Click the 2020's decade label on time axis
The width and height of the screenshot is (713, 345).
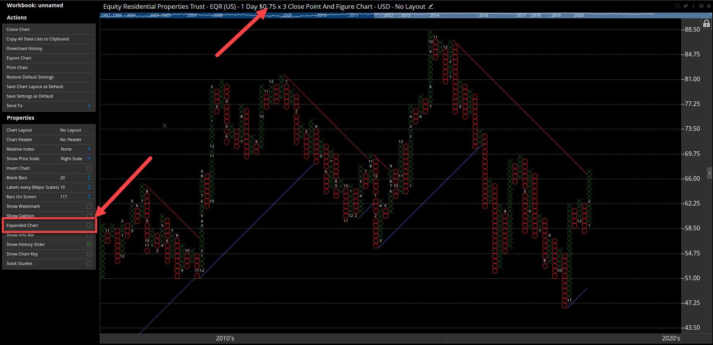click(x=671, y=338)
